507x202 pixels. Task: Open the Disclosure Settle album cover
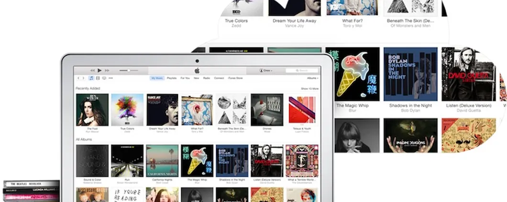coord(92,195)
